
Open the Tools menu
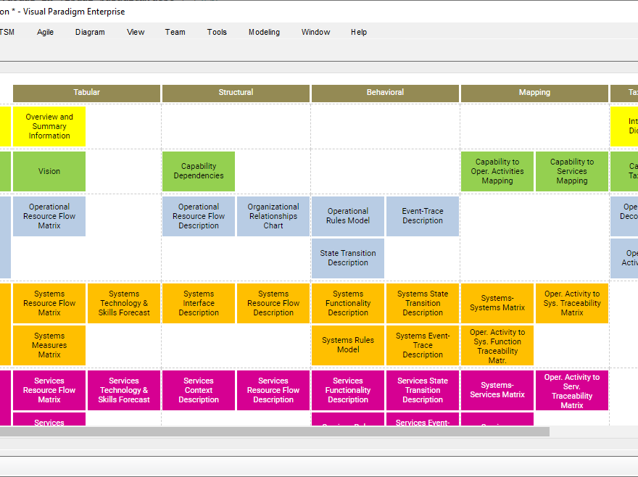tap(217, 32)
